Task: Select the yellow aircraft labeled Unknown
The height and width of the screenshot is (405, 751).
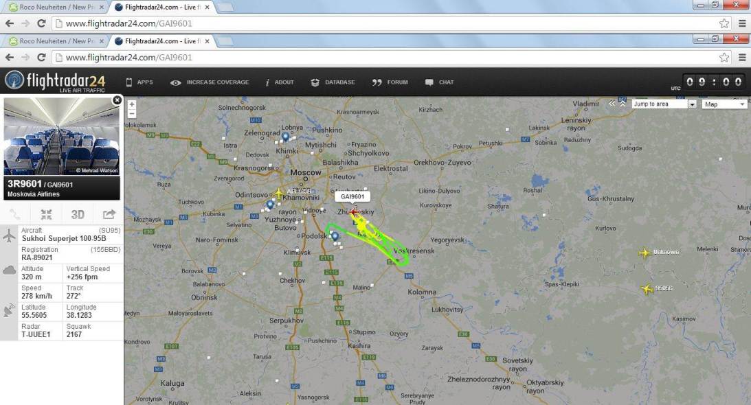Action: [644, 253]
